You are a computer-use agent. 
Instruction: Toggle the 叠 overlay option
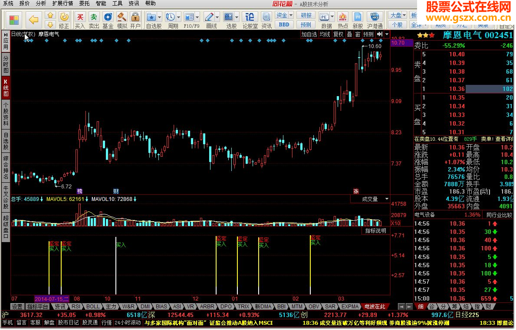(x=349, y=34)
